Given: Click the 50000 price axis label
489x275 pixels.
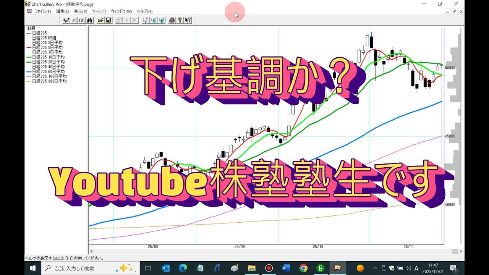Looking at the screenshot, I should tap(450, 68).
